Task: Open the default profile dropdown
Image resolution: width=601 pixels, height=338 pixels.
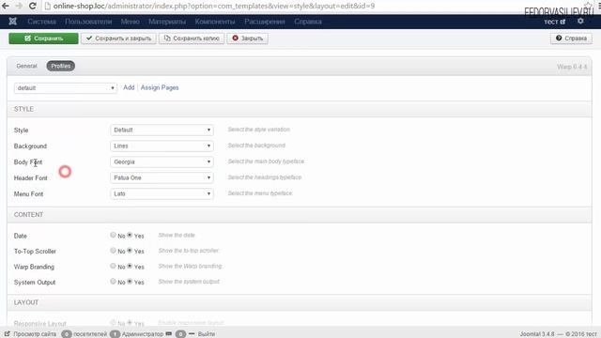Action: [66, 87]
